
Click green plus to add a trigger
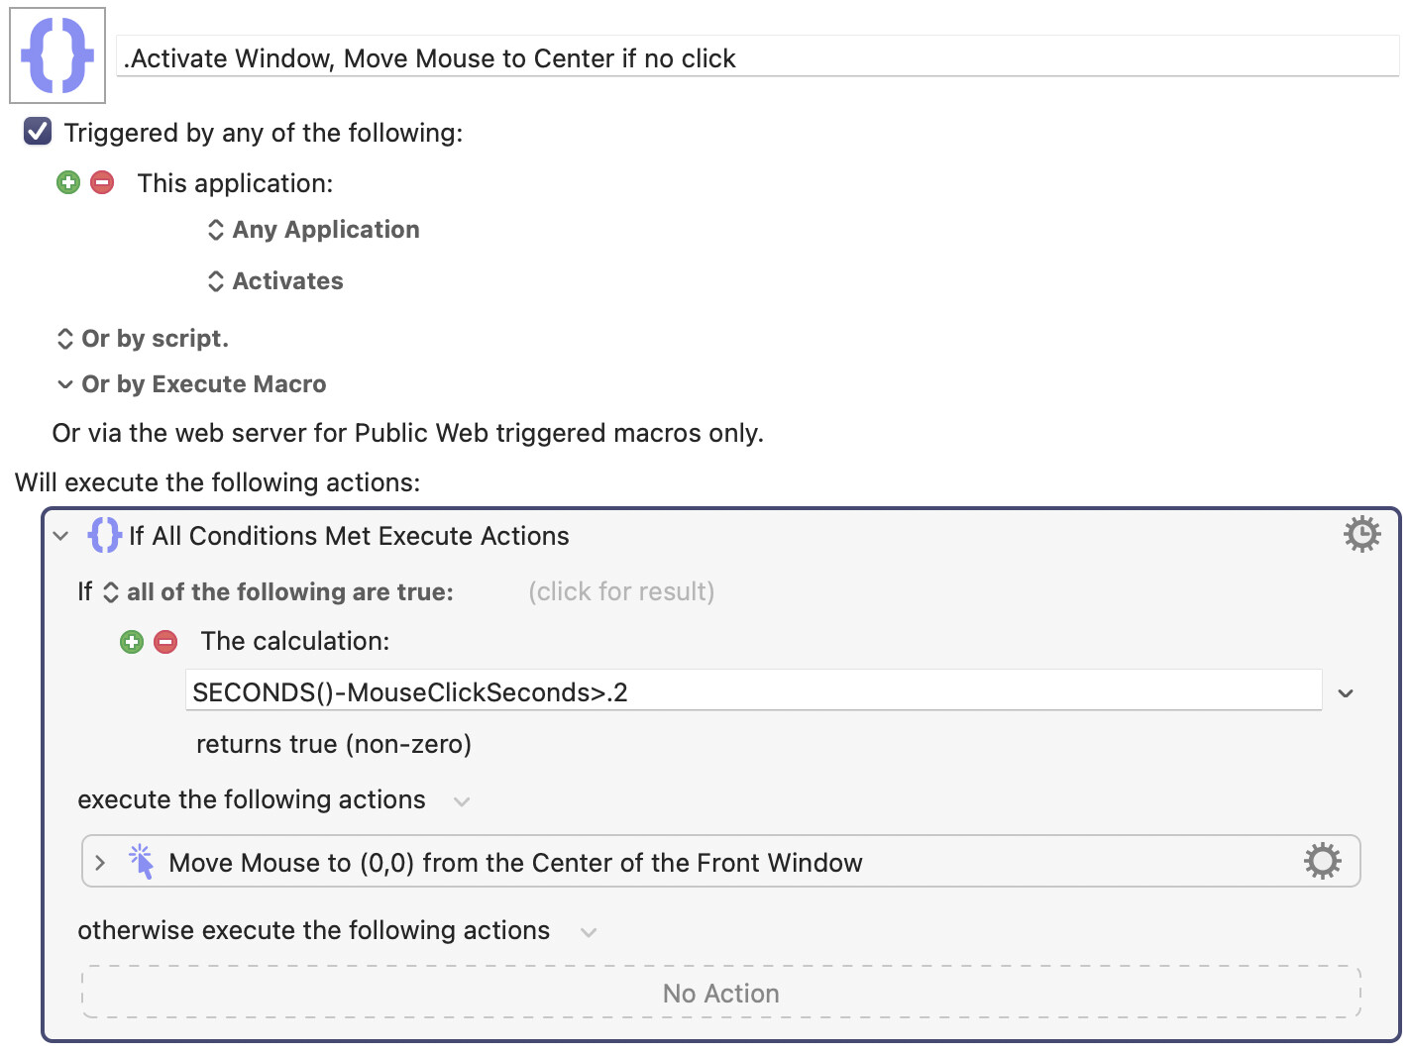click(68, 182)
